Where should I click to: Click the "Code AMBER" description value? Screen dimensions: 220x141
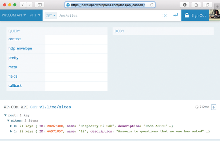pos(155,126)
